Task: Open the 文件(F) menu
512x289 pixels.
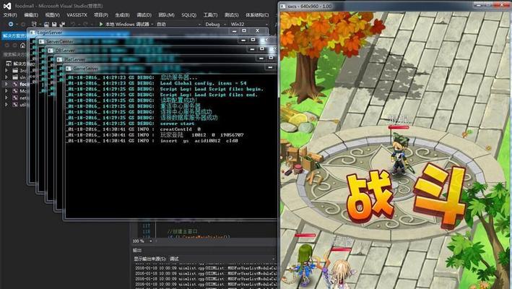Action: point(10,15)
